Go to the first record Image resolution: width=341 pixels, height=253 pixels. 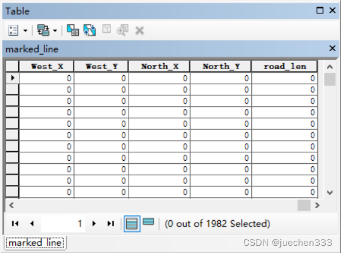(15, 223)
